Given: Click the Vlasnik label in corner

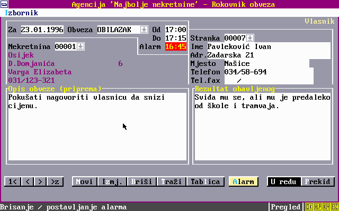Looking at the screenshot, I should [x=320, y=21].
